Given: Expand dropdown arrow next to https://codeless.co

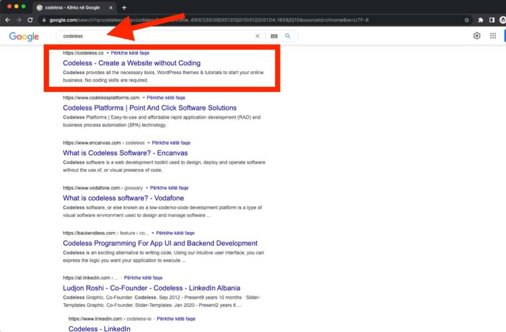Looking at the screenshot, I should click(x=108, y=53).
